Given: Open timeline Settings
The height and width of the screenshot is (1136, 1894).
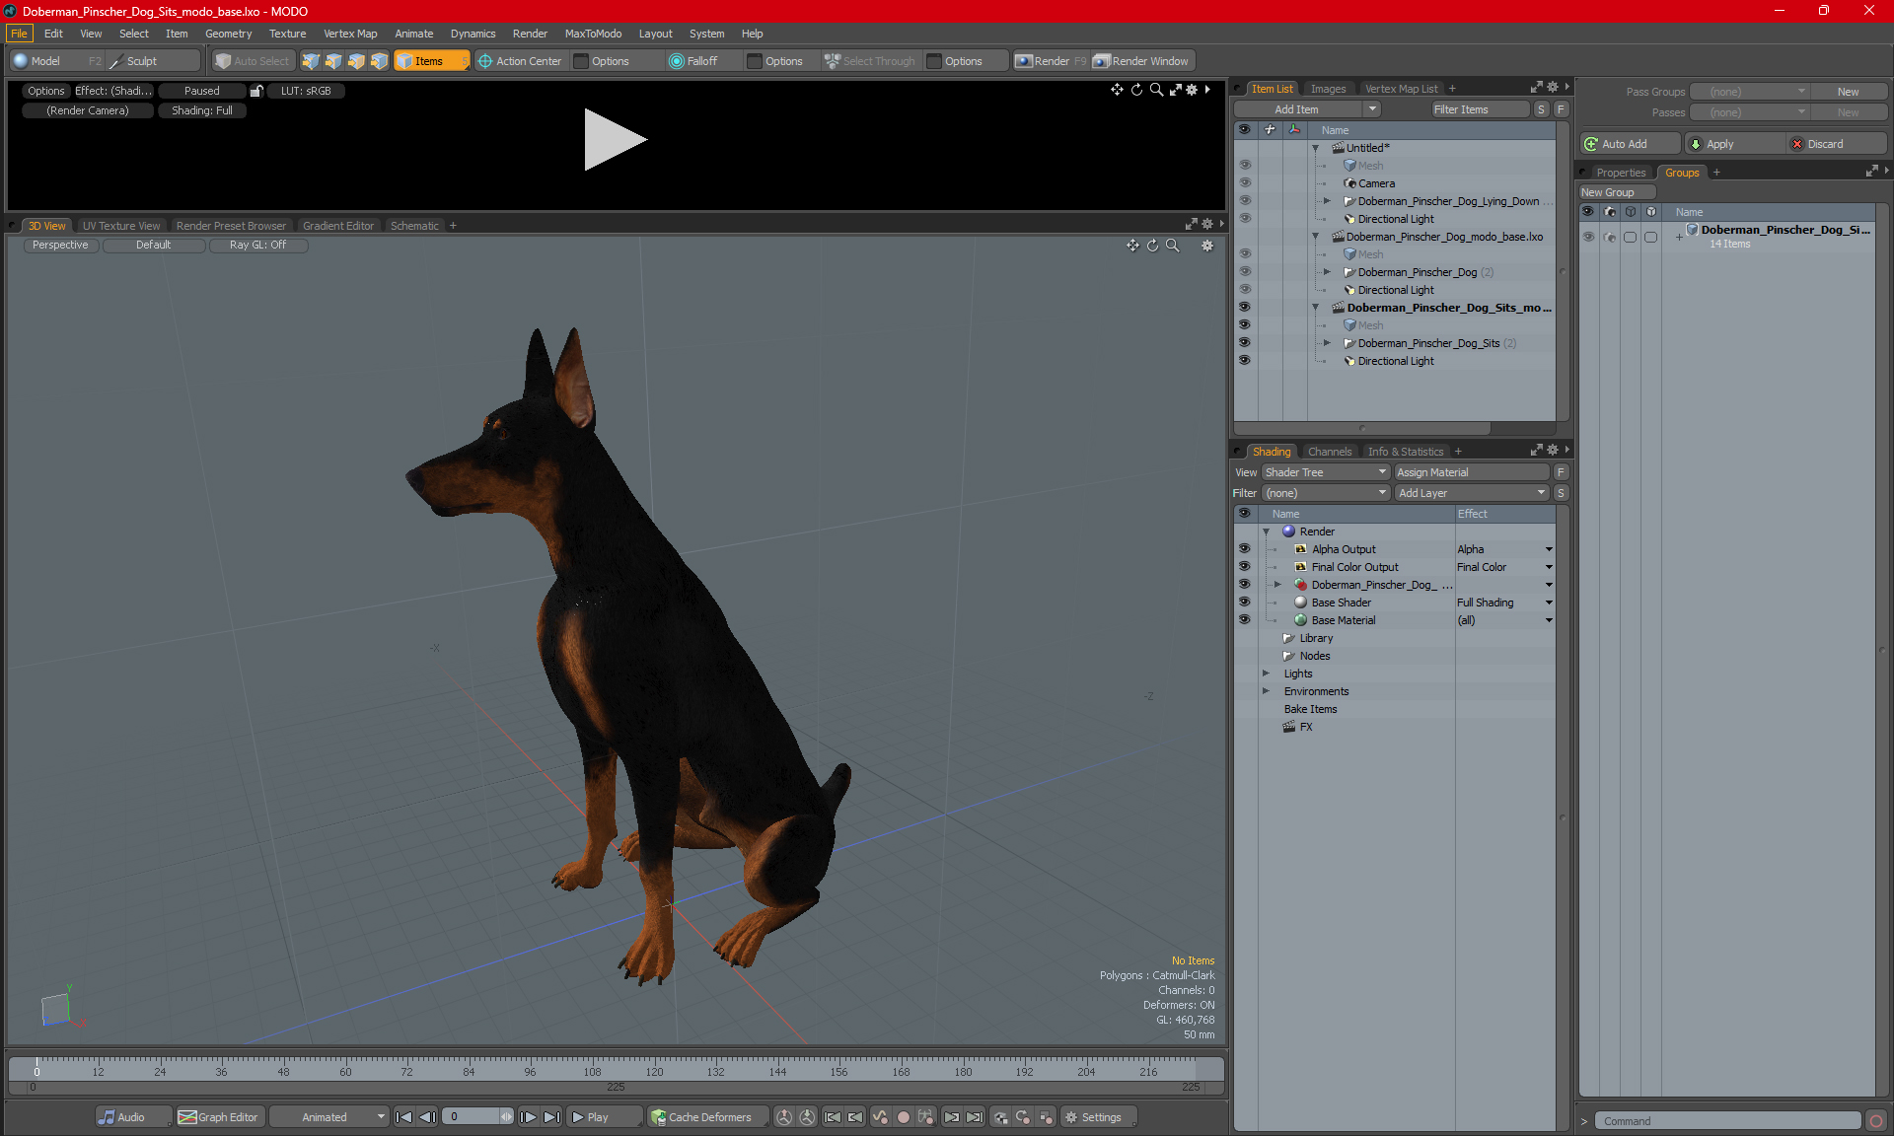Looking at the screenshot, I should (x=1097, y=1117).
